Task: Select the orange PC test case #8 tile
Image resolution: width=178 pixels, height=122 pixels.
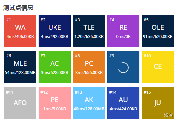Action: [x=89, y=67]
